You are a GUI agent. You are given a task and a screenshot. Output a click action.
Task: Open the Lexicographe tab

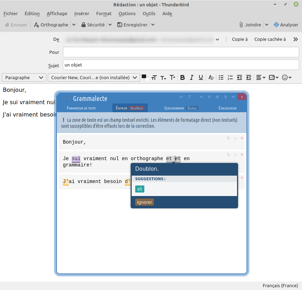174,108
